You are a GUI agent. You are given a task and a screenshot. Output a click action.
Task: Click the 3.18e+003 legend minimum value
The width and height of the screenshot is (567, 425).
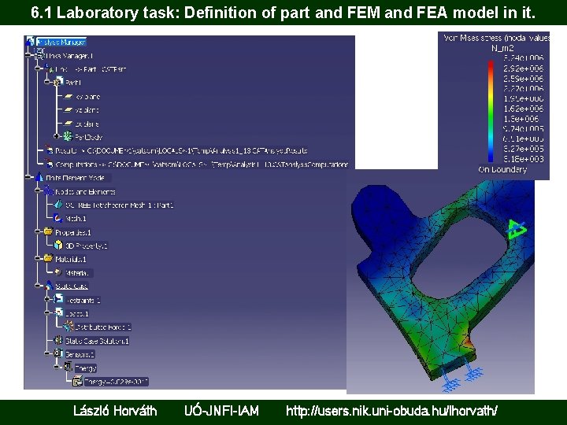click(x=523, y=159)
